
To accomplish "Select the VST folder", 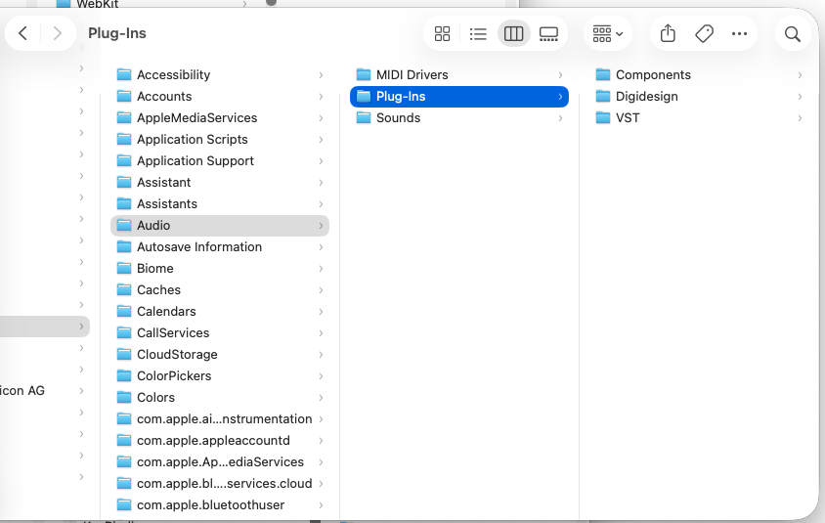I will tap(699, 118).
